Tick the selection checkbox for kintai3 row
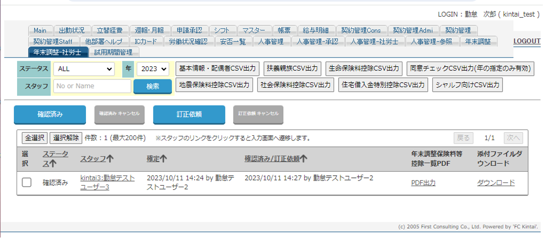The image size is (548, 238). (26, 183)
